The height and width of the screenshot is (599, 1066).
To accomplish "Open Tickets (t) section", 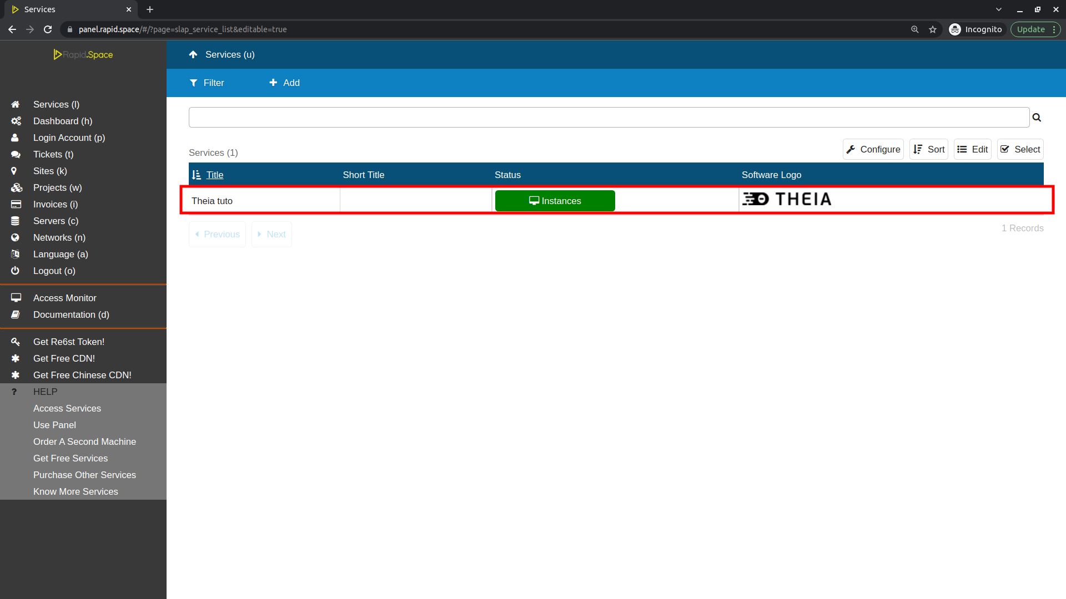I will coord(53,154).
